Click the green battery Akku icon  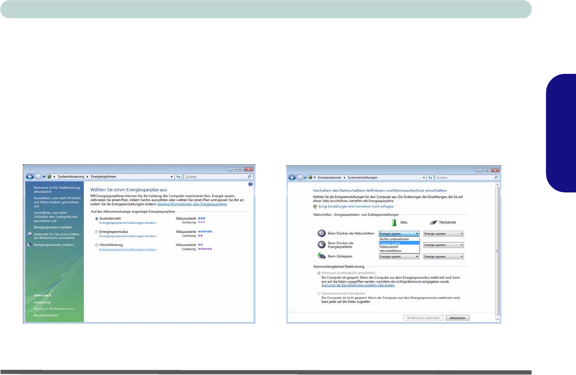tap(394, 223)
